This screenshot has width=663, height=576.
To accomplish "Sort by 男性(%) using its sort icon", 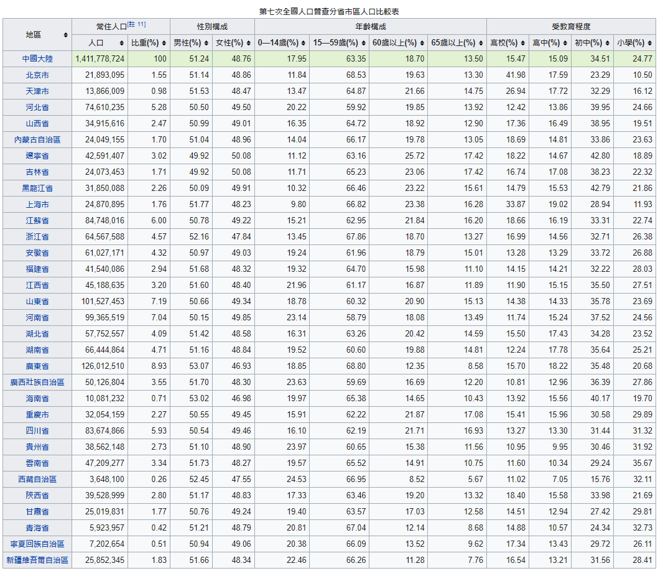I will (206, 43).
